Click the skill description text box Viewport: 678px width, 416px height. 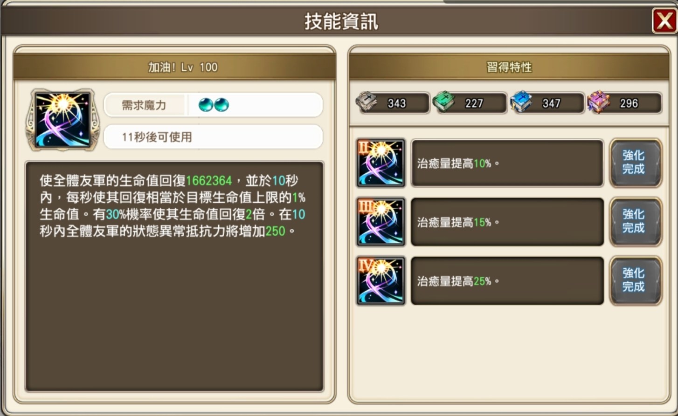174,276
